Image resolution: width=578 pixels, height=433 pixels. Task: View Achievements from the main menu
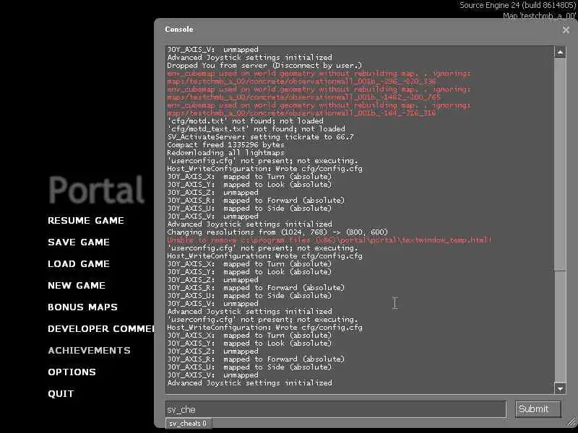(89, 351)
